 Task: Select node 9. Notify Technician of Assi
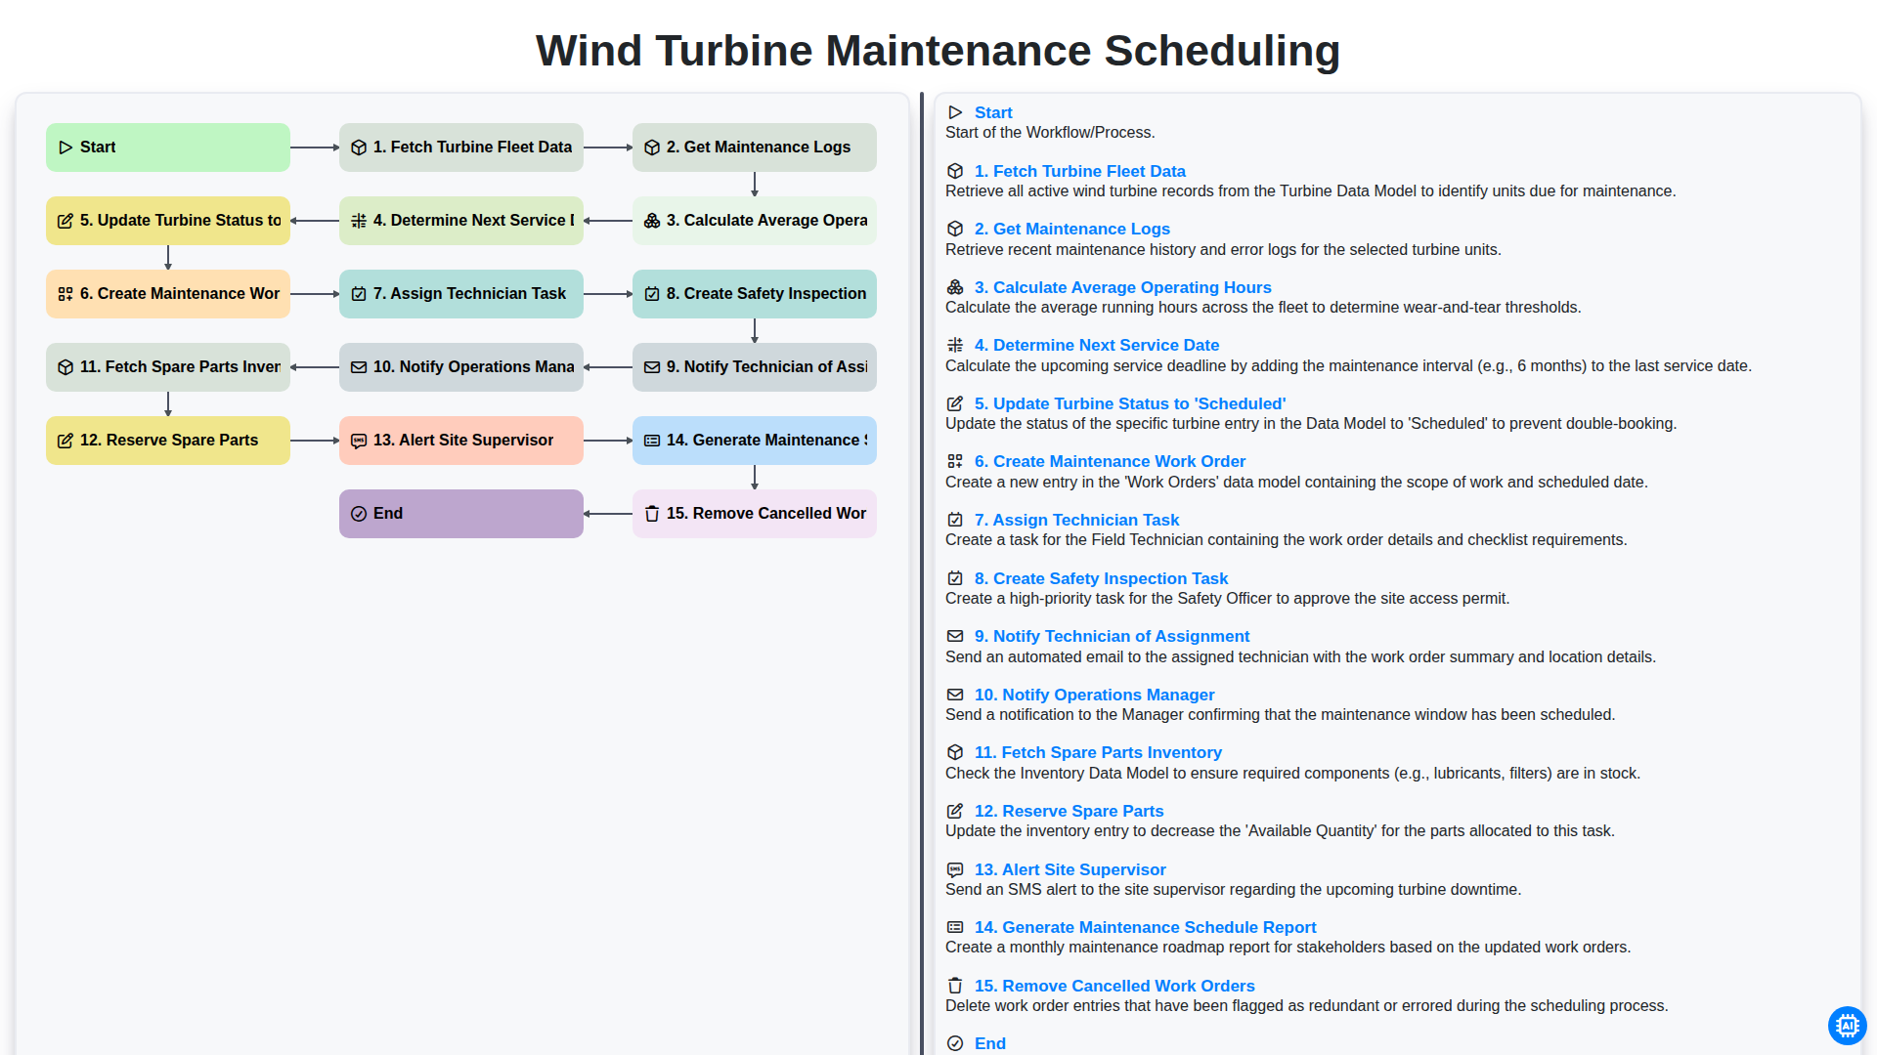(x=755, y=367)
